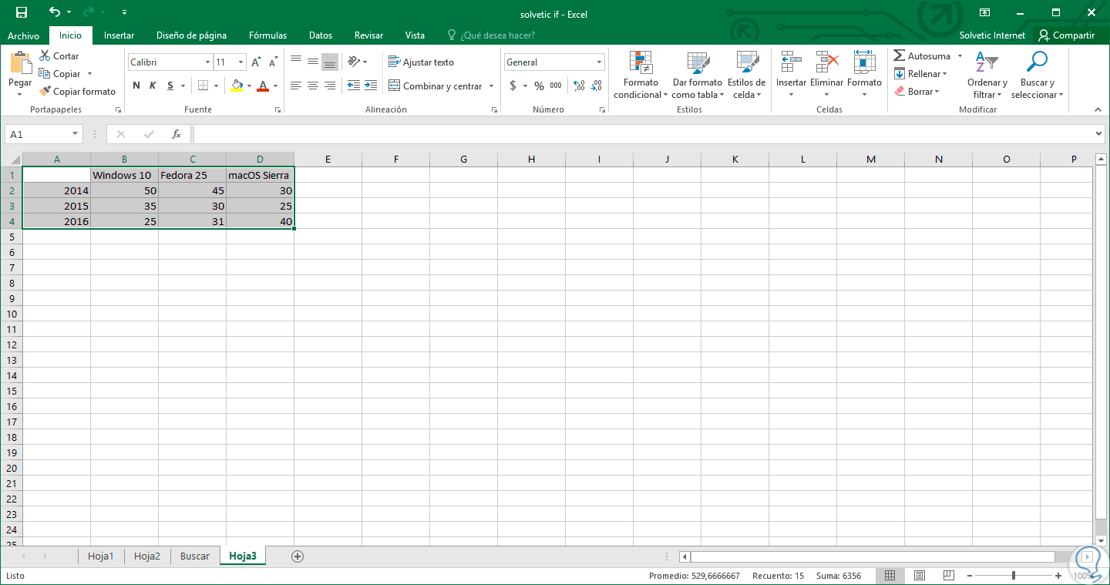Increase decimal places
Screen dimensions: 1110x585
[579, 86]
